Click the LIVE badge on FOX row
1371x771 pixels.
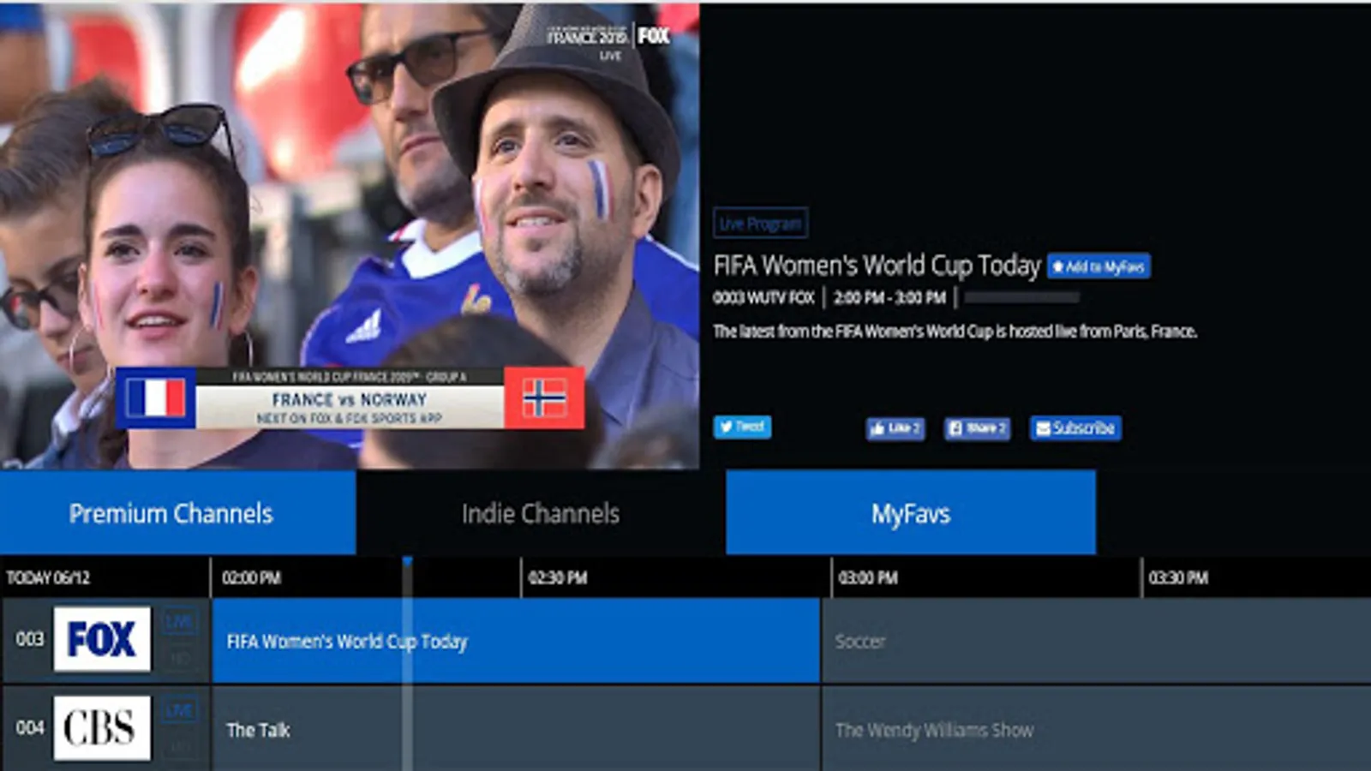(x=179, y=623)
